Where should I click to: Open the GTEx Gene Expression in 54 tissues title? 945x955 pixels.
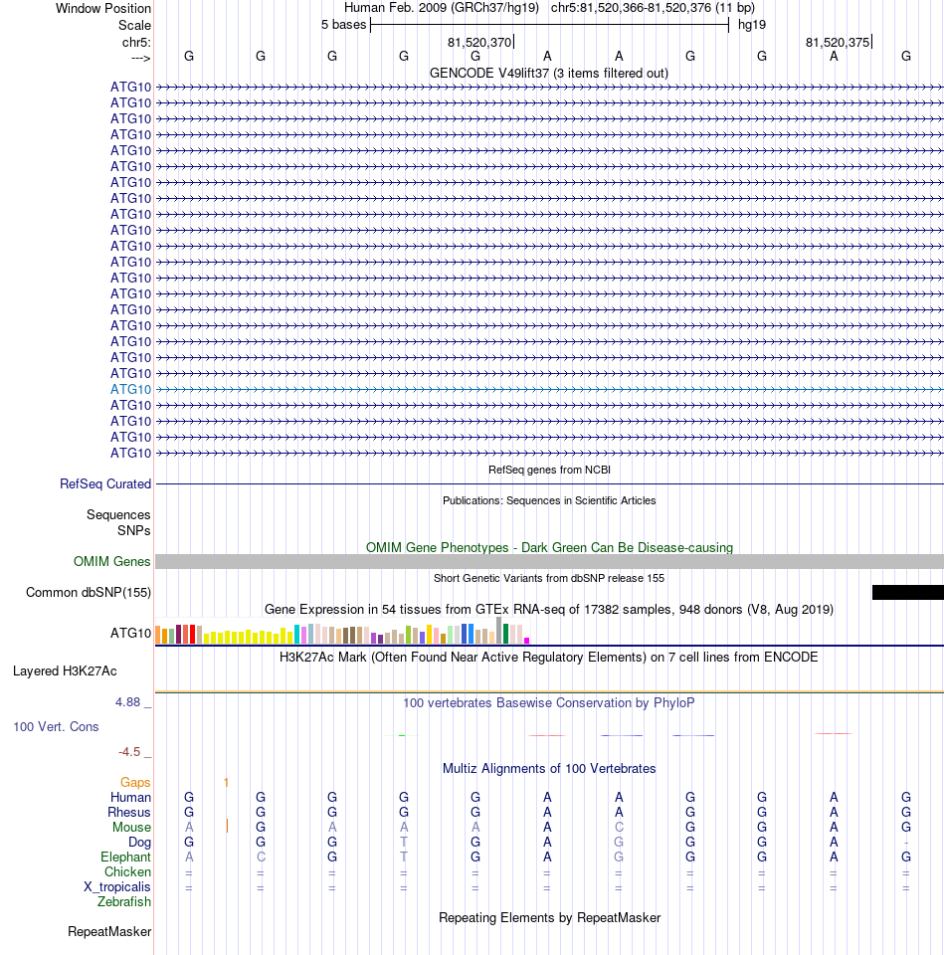[549, 610]
